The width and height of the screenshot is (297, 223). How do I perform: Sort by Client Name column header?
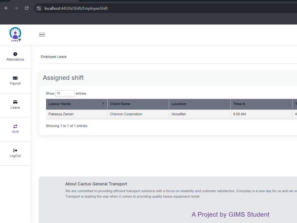coord(138,104)
